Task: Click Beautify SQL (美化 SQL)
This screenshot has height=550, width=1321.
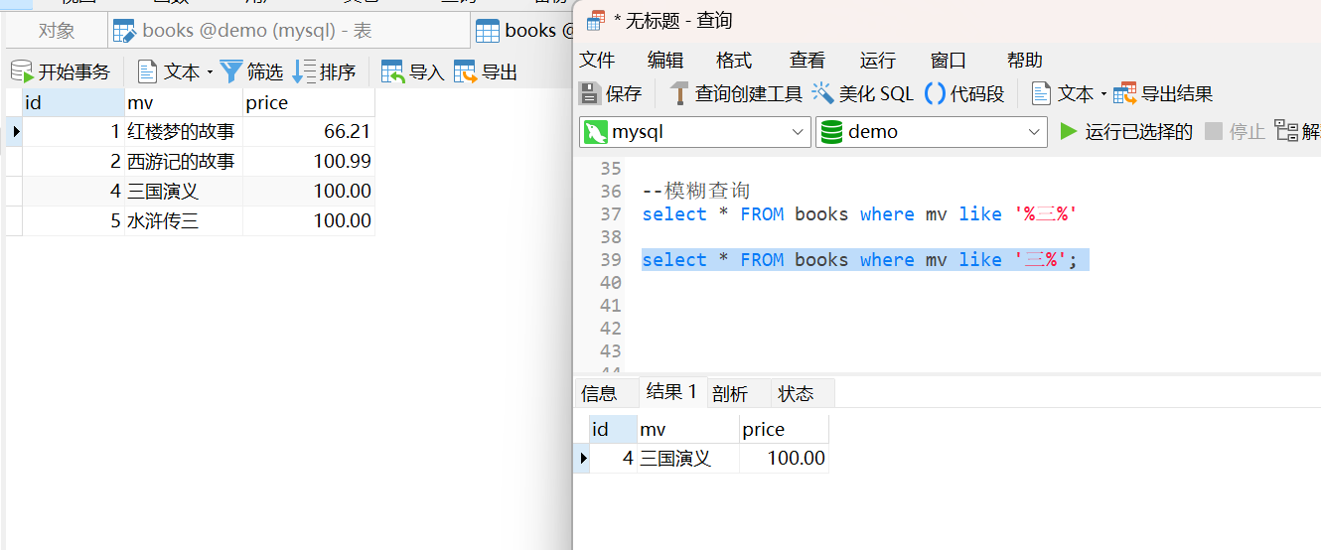Action: (x=862, y=93)
